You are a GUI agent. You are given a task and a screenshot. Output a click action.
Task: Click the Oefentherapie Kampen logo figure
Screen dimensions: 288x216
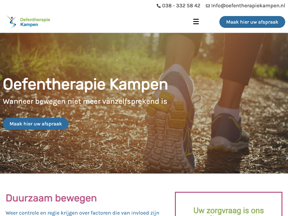(x=12, y=22)
